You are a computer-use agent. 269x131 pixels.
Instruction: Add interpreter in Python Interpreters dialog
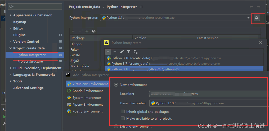point(108,52)
